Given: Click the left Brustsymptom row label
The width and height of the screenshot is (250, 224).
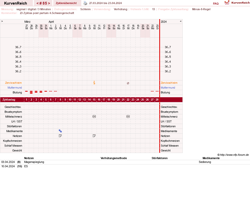Looking at the screenshot, I should click(13, 112).
